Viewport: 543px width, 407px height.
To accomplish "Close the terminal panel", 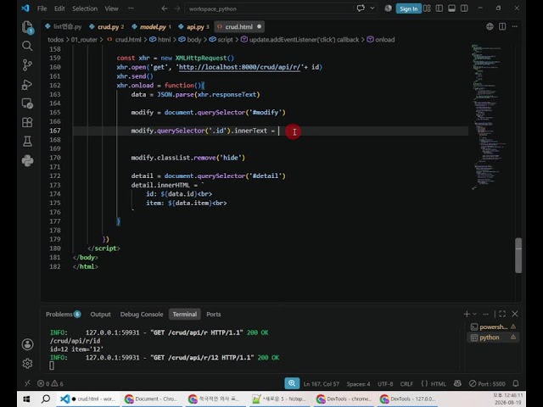I will pos(515,314).
